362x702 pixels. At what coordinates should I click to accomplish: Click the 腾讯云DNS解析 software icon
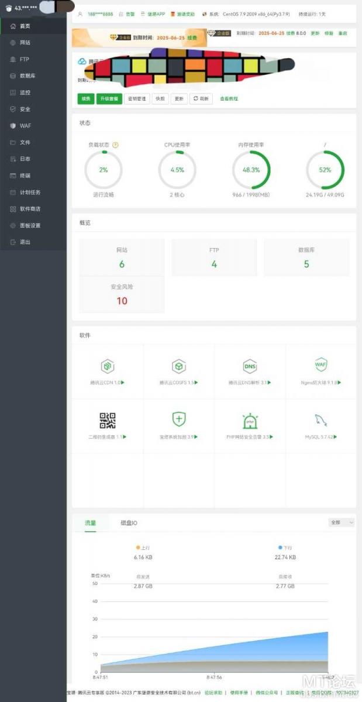coord(250,366)
